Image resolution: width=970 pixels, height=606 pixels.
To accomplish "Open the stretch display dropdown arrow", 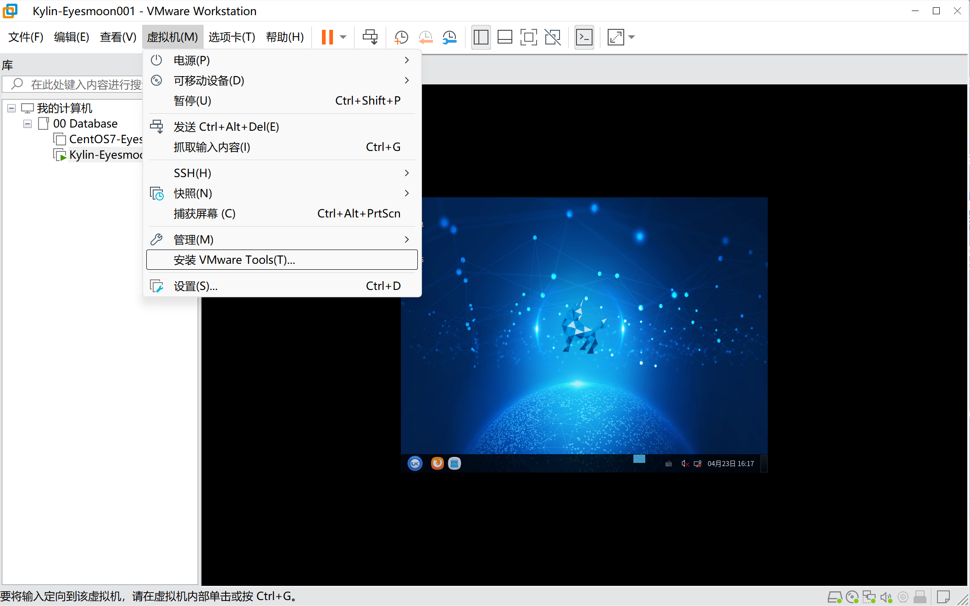I will 632,37.
